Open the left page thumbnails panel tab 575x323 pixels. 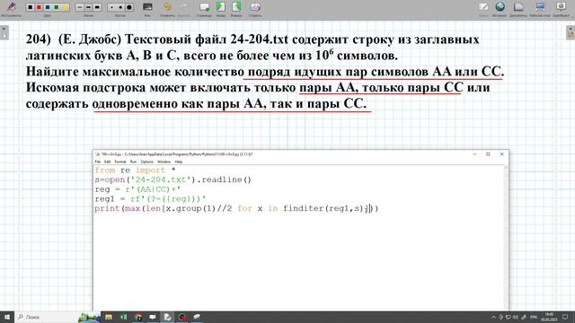[4, 32]
